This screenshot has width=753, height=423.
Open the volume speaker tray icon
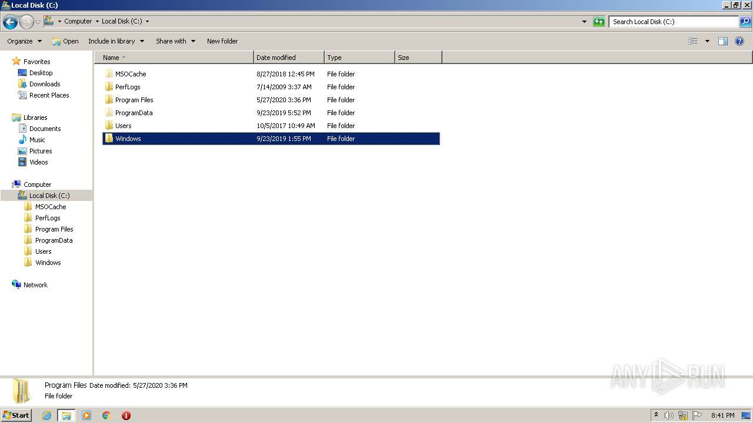tap(668, 415)
